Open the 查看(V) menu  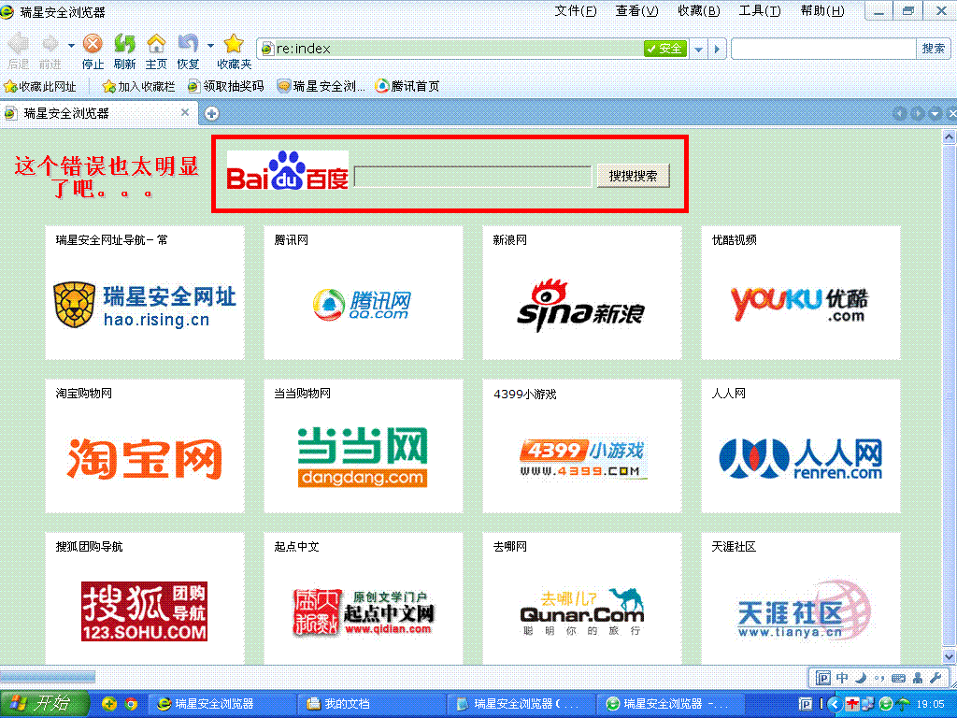click(x=636, y=11)
